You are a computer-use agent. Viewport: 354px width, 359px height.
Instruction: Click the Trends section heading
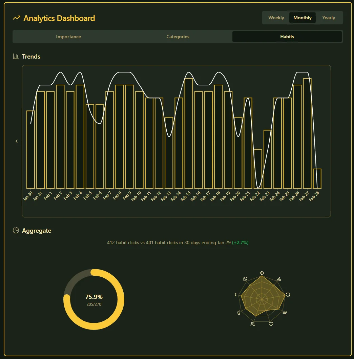[x=31, y=57]
